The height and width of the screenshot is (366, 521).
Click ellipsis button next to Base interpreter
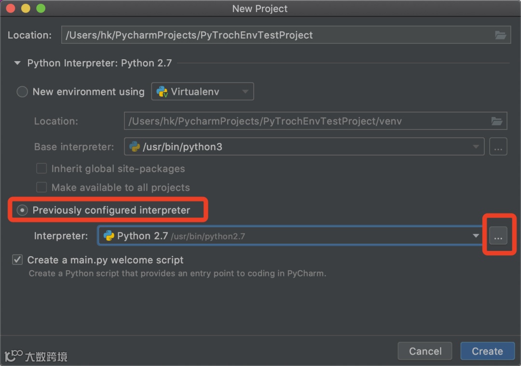(x=498, y=146)
